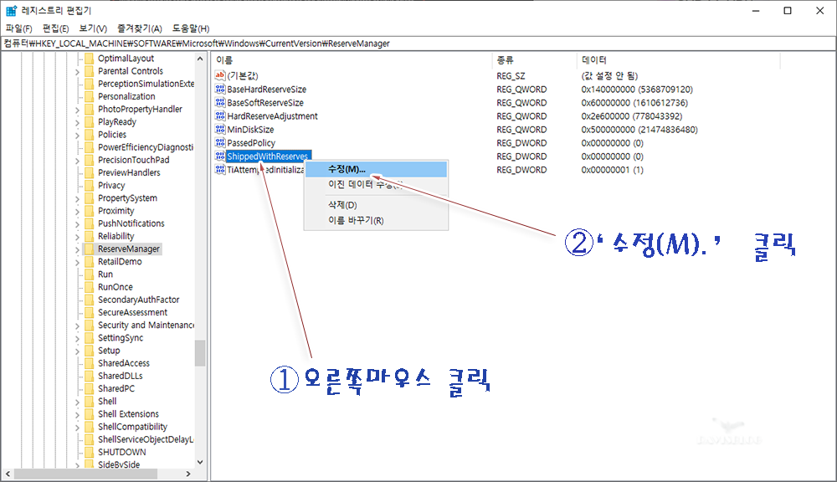
Task: Click the data value 0x00000001 (1)
Action: (613, 170)
